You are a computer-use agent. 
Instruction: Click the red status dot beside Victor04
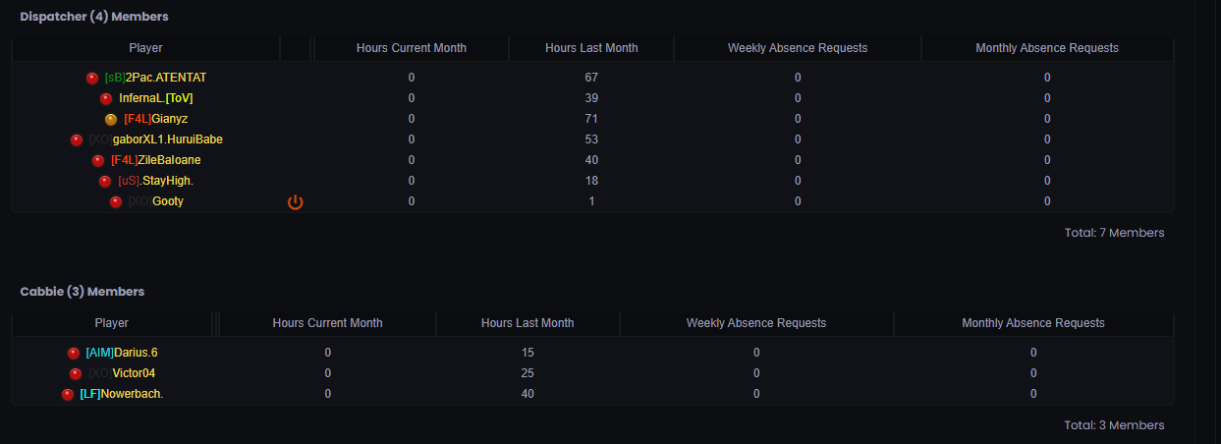pyautogui.click(x=76, y=373)
